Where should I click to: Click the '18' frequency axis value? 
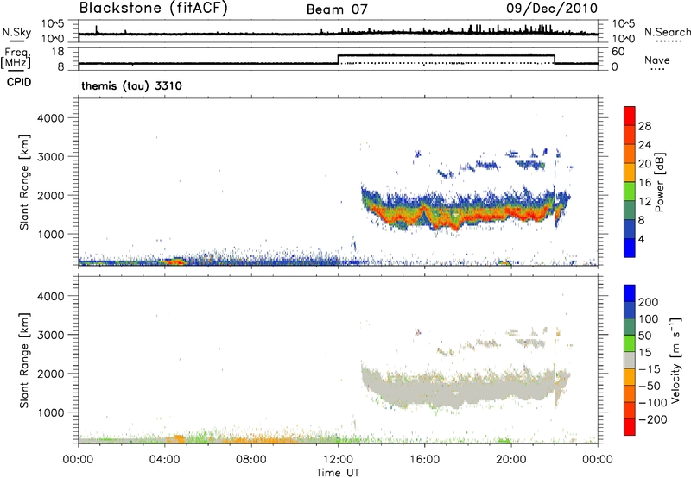59,52
